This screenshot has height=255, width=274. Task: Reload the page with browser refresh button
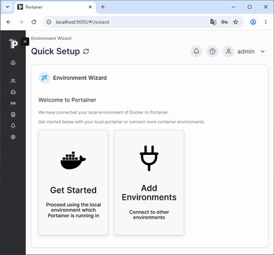pos(34,22)
